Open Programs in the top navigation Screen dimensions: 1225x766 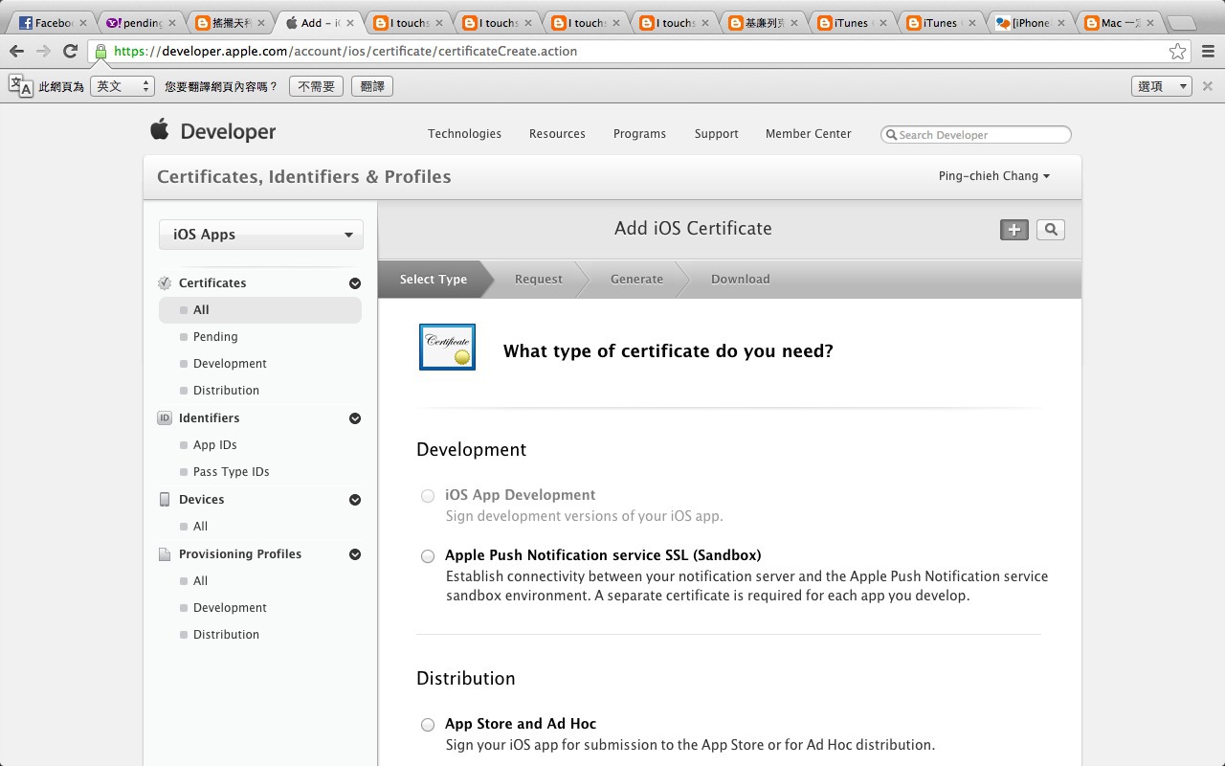[x=639, y=134]
